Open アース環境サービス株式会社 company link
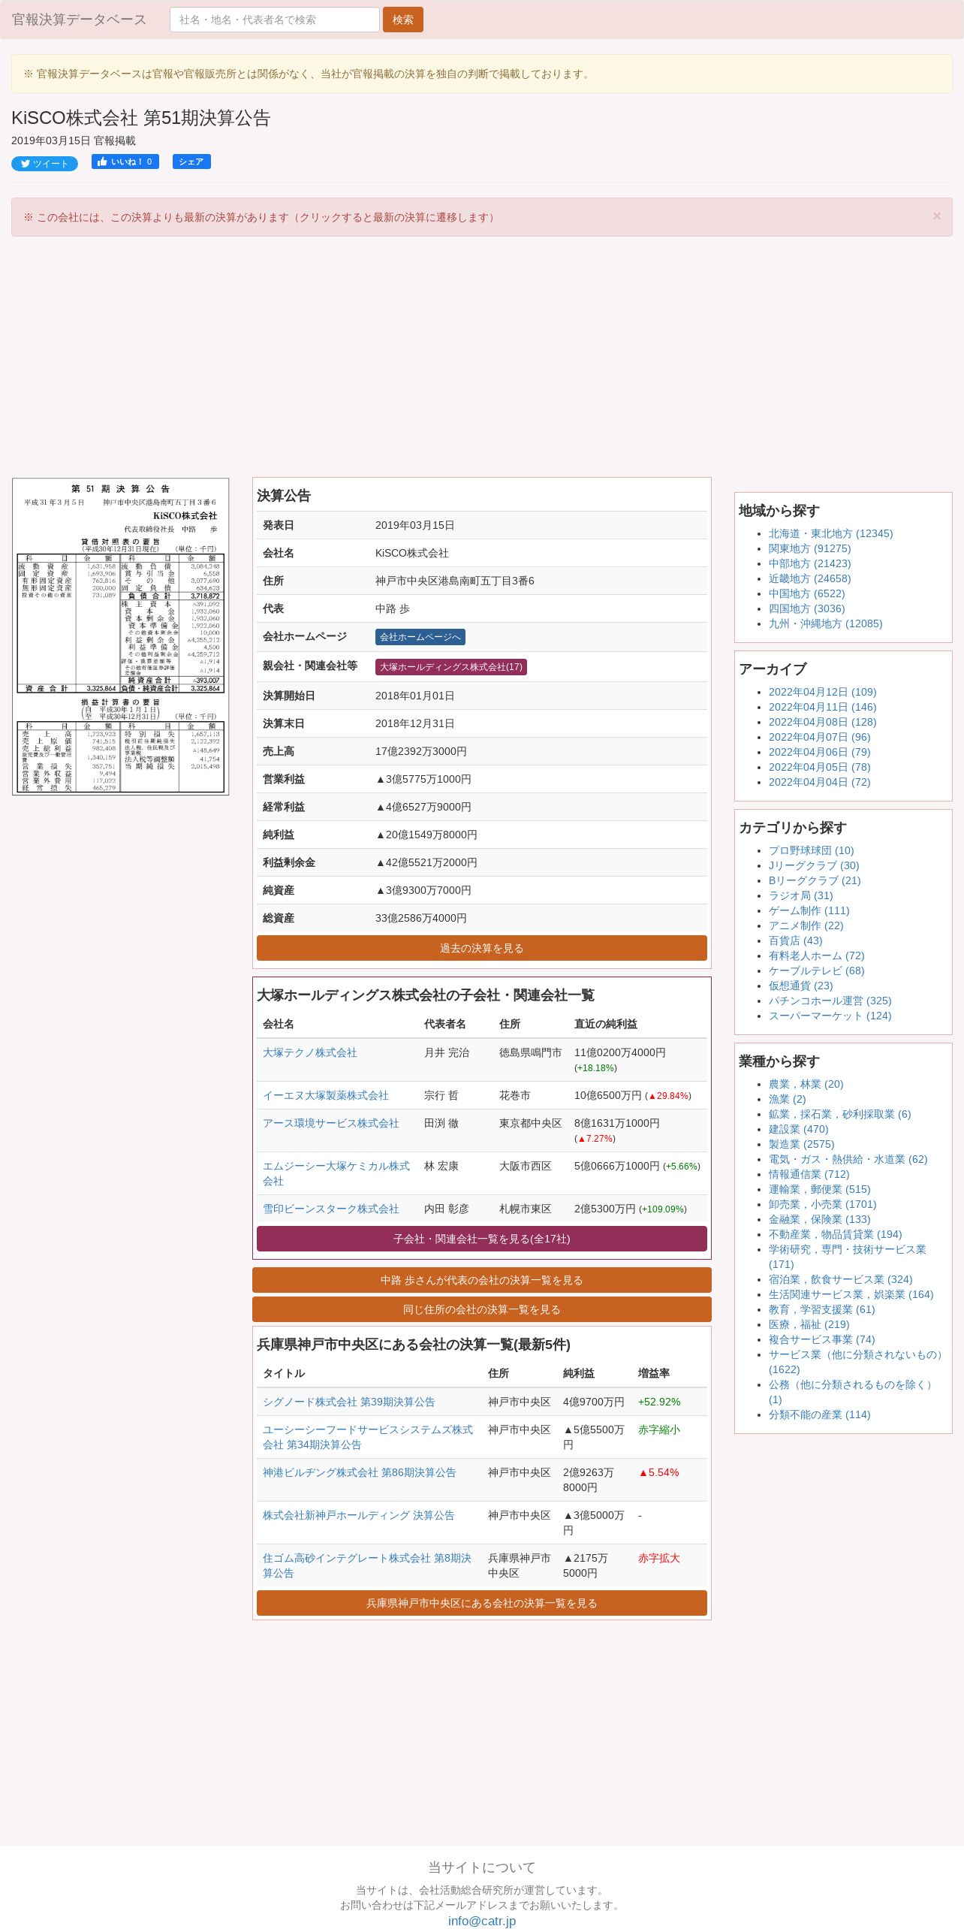This screenshot has width=964, height=1929. coord(331,1123)
